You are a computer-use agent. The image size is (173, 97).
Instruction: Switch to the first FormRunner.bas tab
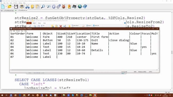(7, 11)
